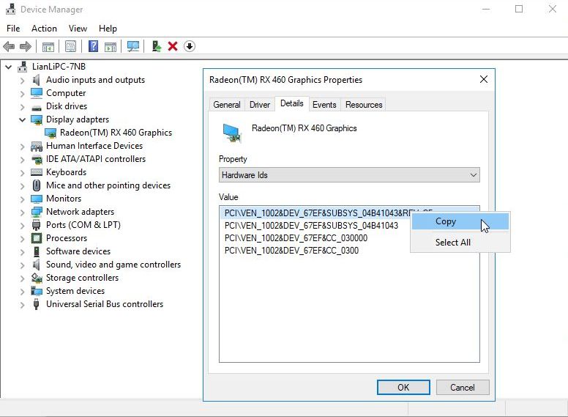Screen dimensions: 568x417
Task: Click Scan for hardware changes monitor icon
Action: pyautogui.click(x=133, y=46)
